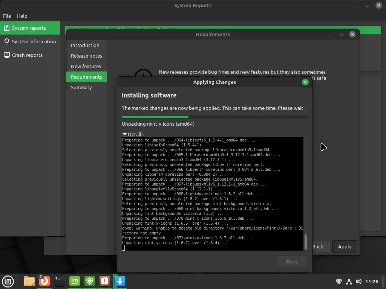Open Update Manager shield taskbar icon
The image size is (386, 289).
(x=90, y=281)
